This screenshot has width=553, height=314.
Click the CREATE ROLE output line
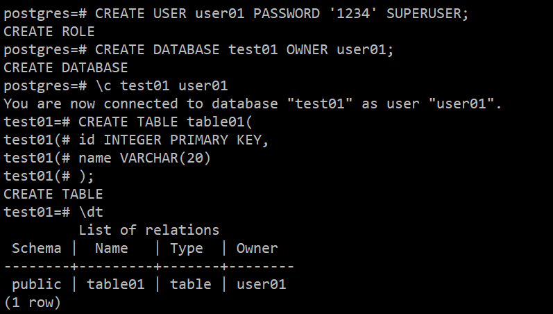click(x=49, y=31)
